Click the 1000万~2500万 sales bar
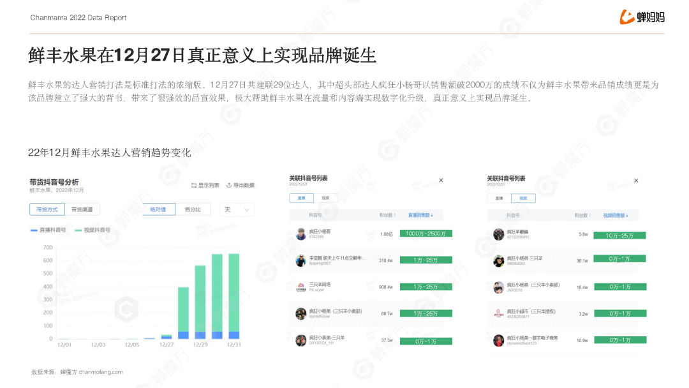Viewport: 689px width, 388px height. click(426, 234)
